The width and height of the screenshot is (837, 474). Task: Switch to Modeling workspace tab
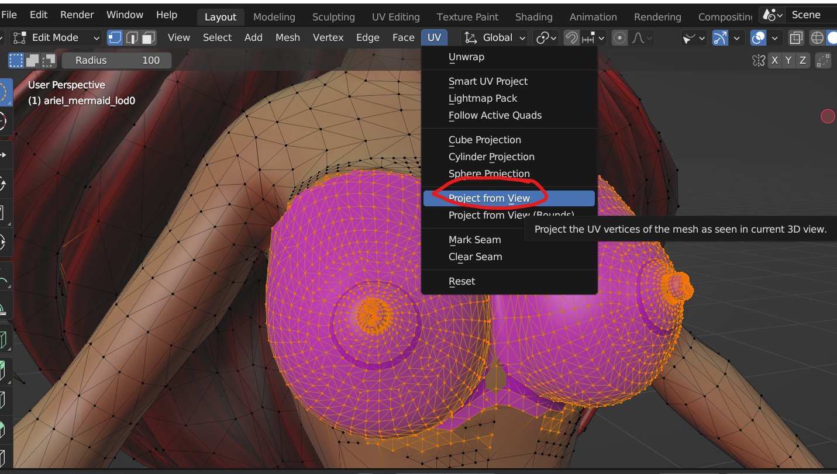coord(274,17)
